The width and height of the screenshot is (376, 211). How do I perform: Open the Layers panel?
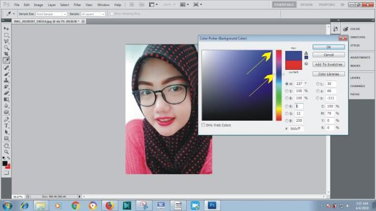355,78
